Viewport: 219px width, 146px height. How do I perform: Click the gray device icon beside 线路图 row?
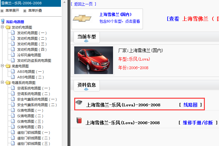(x=79, y=103)
